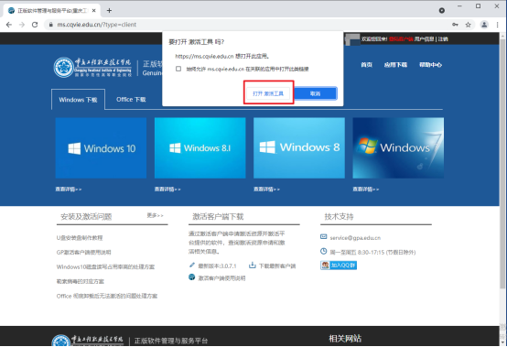
Task: Click the logout link in top bar
Action: click(x=443, y=39)
